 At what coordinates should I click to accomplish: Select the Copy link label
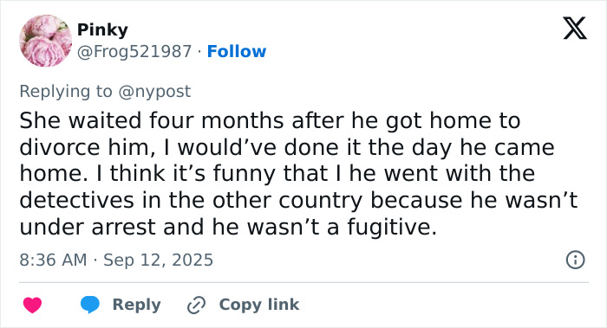259,305
